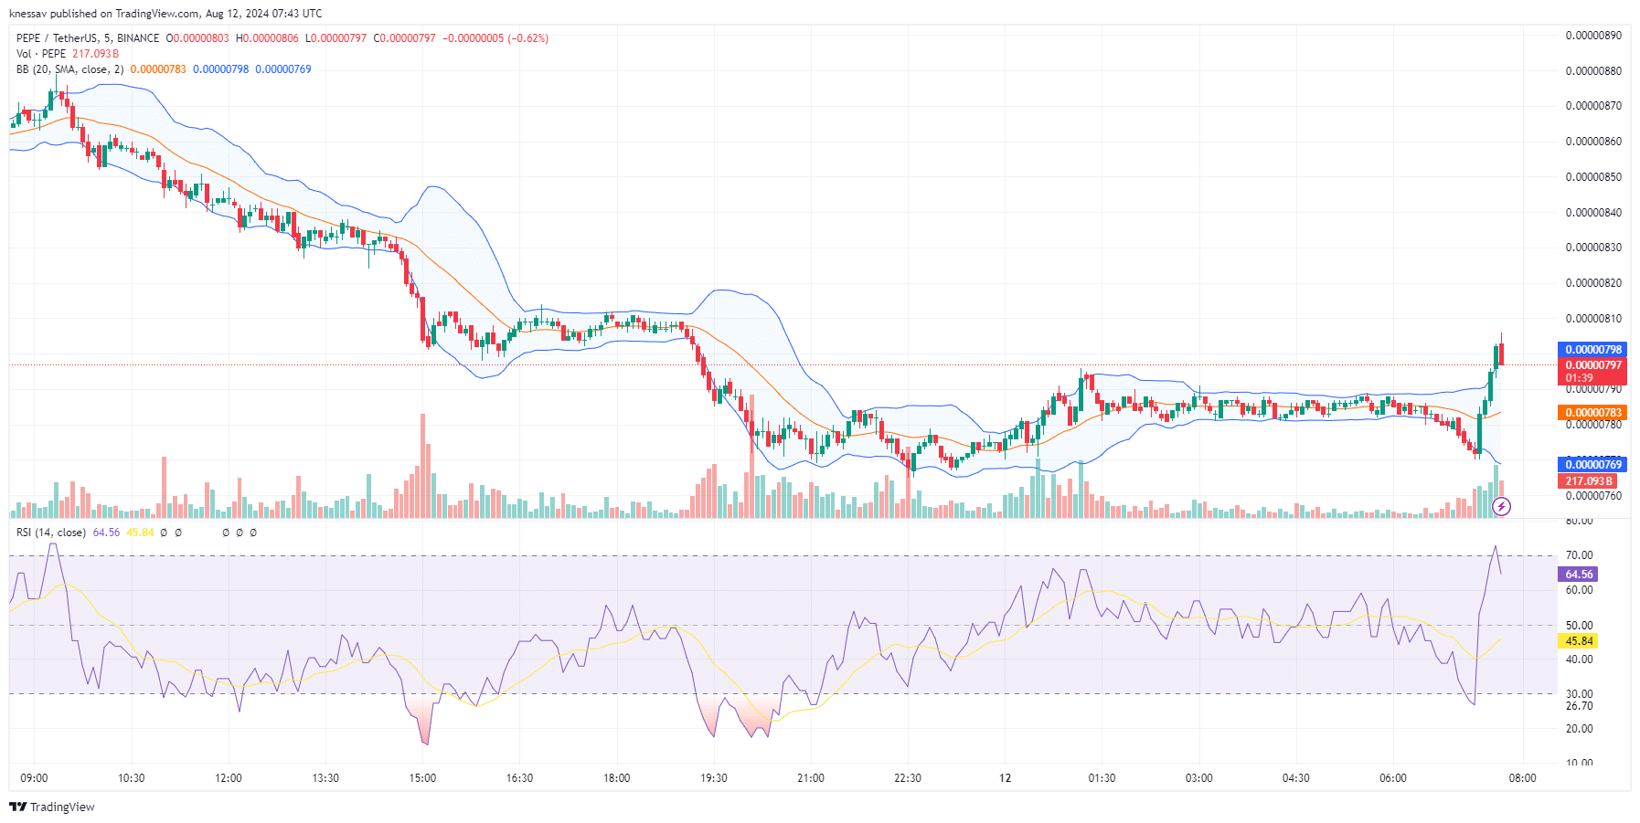The image size is (1640, 823).
Task: Click the 0.00000810 price scale label
Action: [1594, 319]
